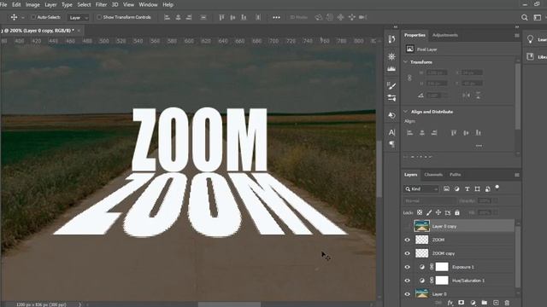The image size is (547, 307).
Task: Lock transparent pixels icon in Layers panel
Action: 420,212
